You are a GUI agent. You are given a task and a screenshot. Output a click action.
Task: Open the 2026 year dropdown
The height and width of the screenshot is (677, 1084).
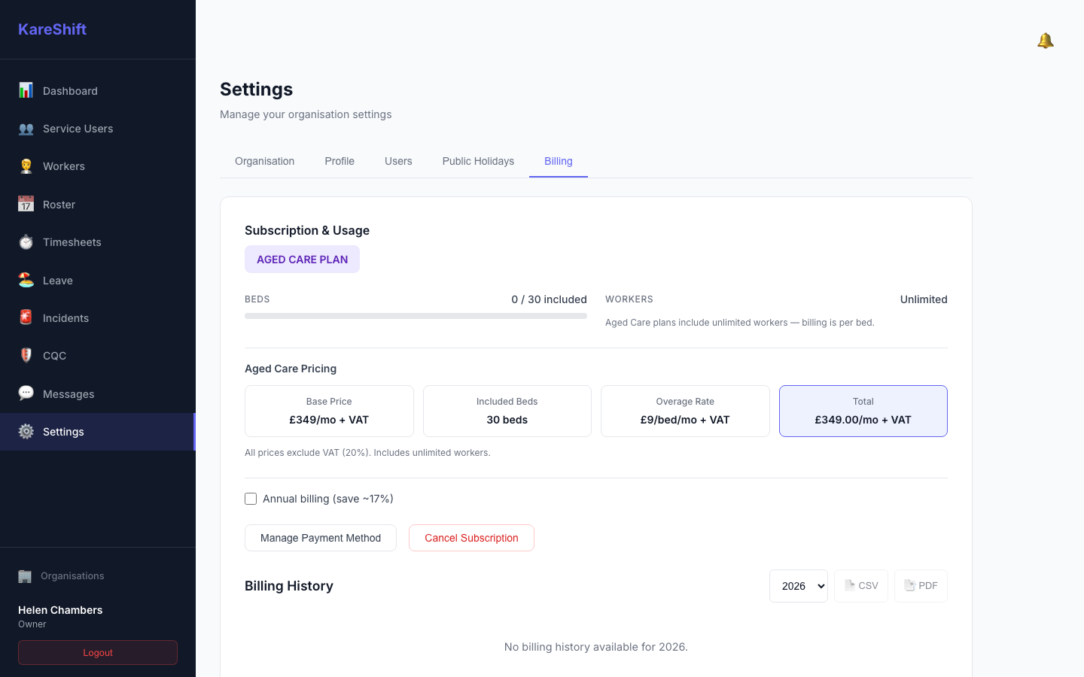799,586
